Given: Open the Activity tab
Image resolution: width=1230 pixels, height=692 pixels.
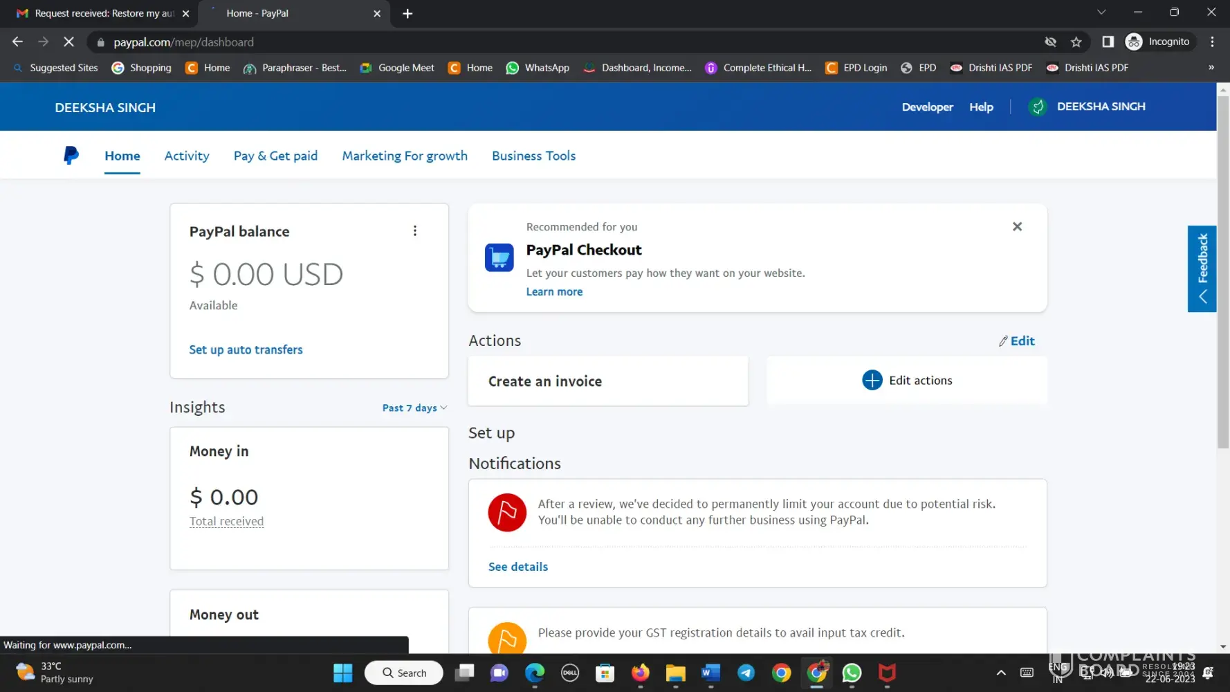Looking at the screenshot, I should click(187, 156).
